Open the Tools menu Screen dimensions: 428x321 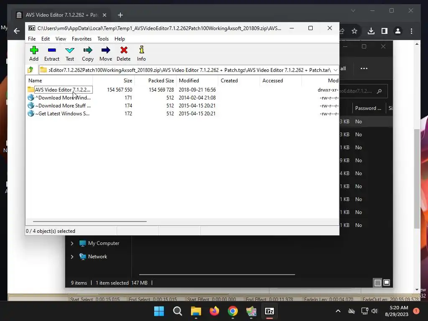click(x=103, y=39)
